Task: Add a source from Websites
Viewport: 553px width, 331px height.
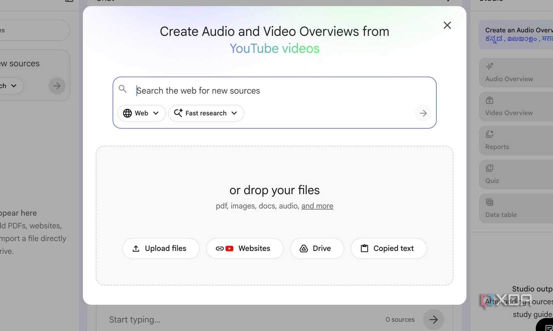Action: (x=245, y=248)
